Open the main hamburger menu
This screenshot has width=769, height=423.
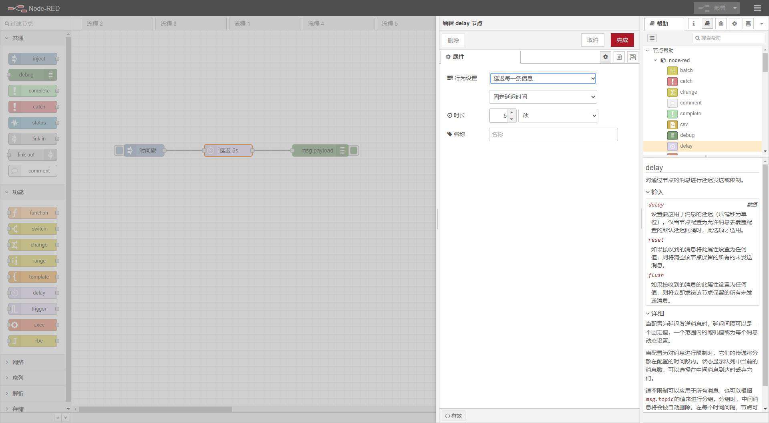coord(757,8)
